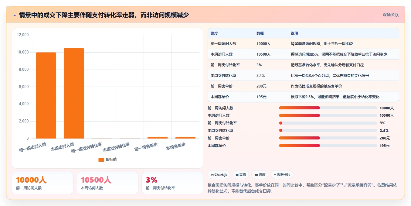Click the 3% cell in the table
Image resolution: width=411 pixels, height=206 pixels.
click(x=259, y=65)
